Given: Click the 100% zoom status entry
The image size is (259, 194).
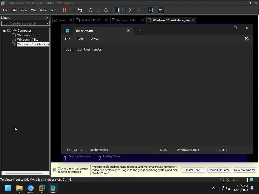Looking at the screenshot, I should pos(163,150).
